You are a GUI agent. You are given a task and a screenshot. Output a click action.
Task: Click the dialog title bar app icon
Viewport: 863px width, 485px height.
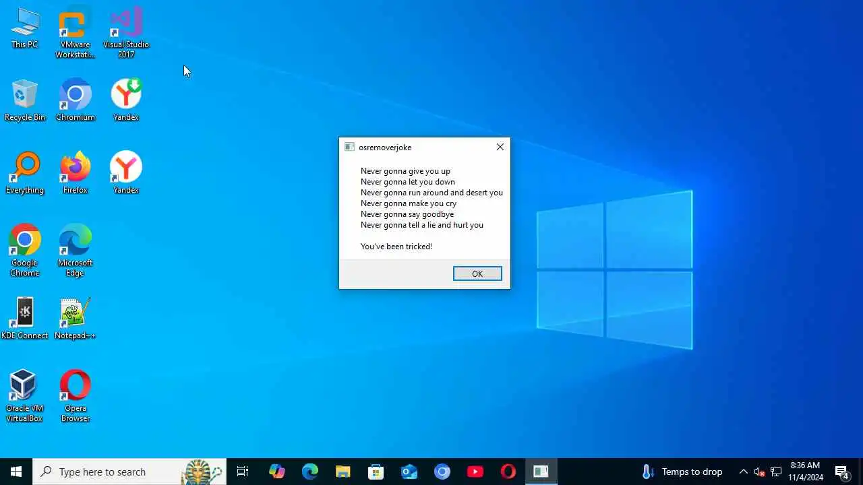click(x=349, y=147)
